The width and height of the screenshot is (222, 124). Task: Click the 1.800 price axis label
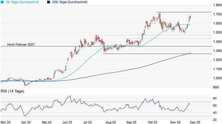pos(217,5)
